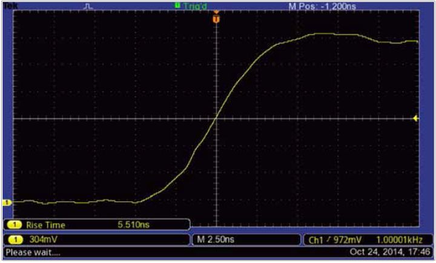Click the Rise Time channel 1 badge
This screenshot has width=436, height=263.
pos(15,225)
